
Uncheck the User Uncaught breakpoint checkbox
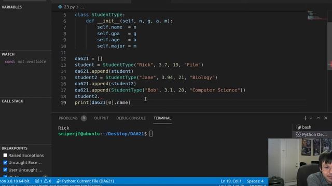pos(5,170)
